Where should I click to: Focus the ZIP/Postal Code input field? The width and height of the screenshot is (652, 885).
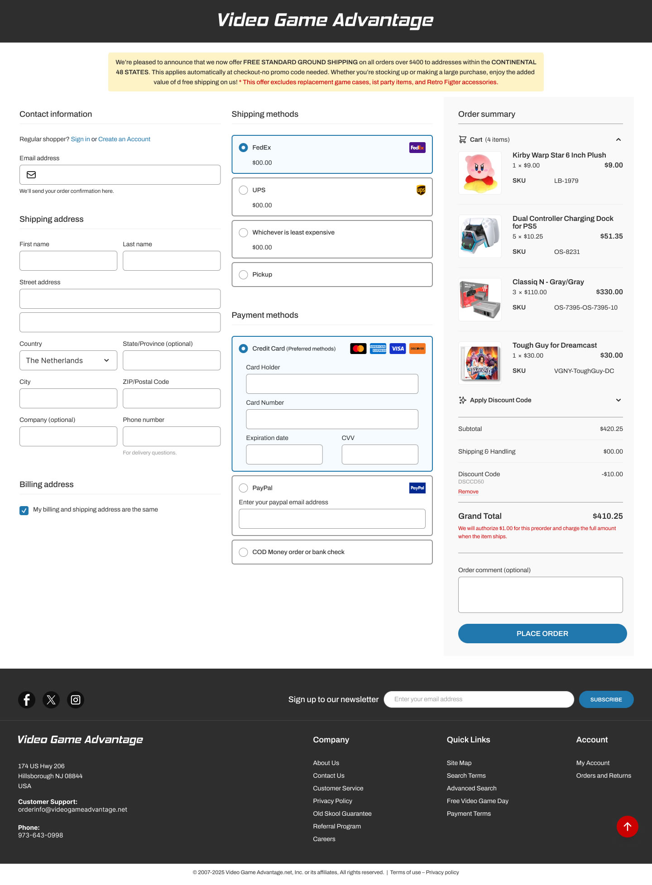pos(172,398)
